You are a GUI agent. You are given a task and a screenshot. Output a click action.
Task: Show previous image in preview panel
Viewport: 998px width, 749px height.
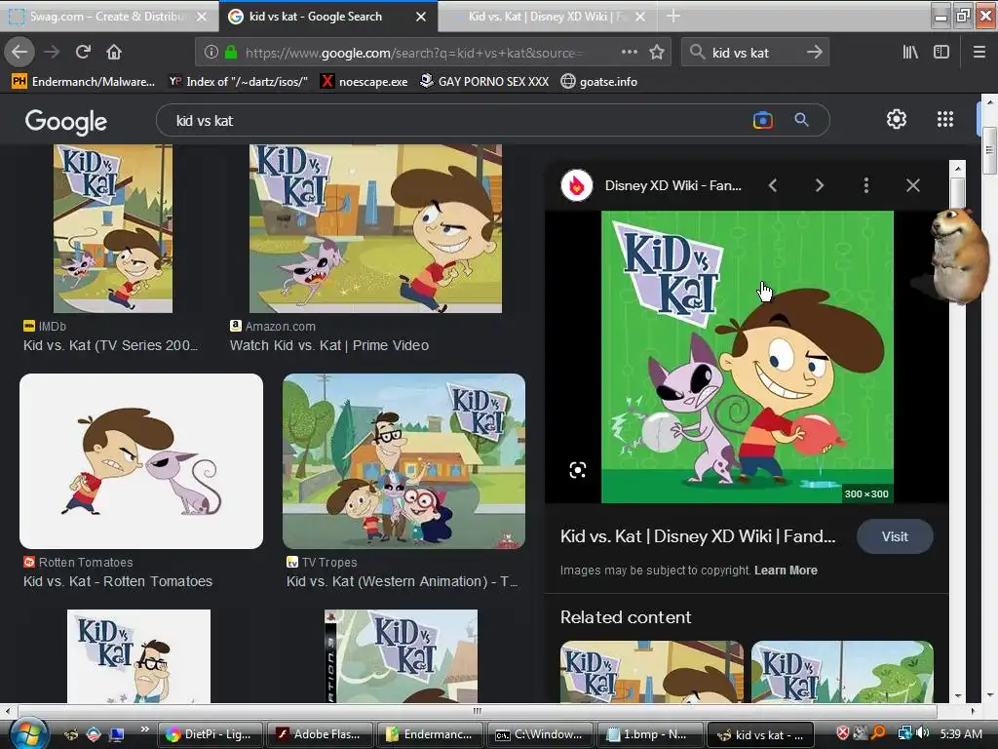[773, 185]
